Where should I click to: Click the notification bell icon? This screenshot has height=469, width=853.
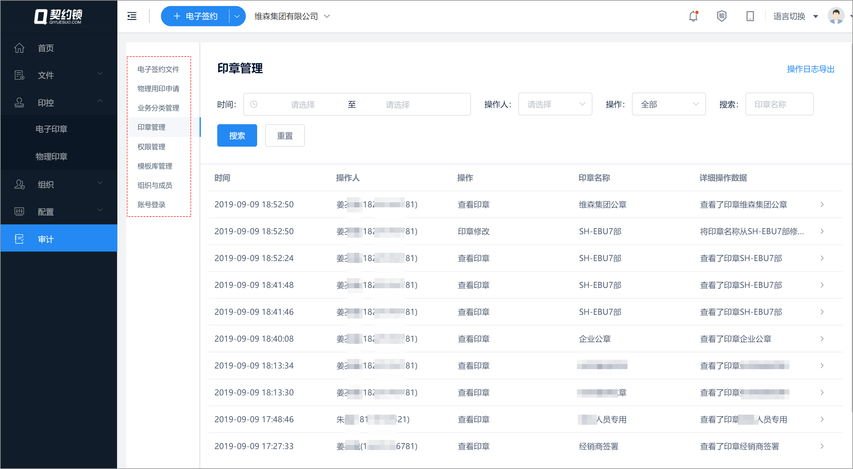pos(693,16)
